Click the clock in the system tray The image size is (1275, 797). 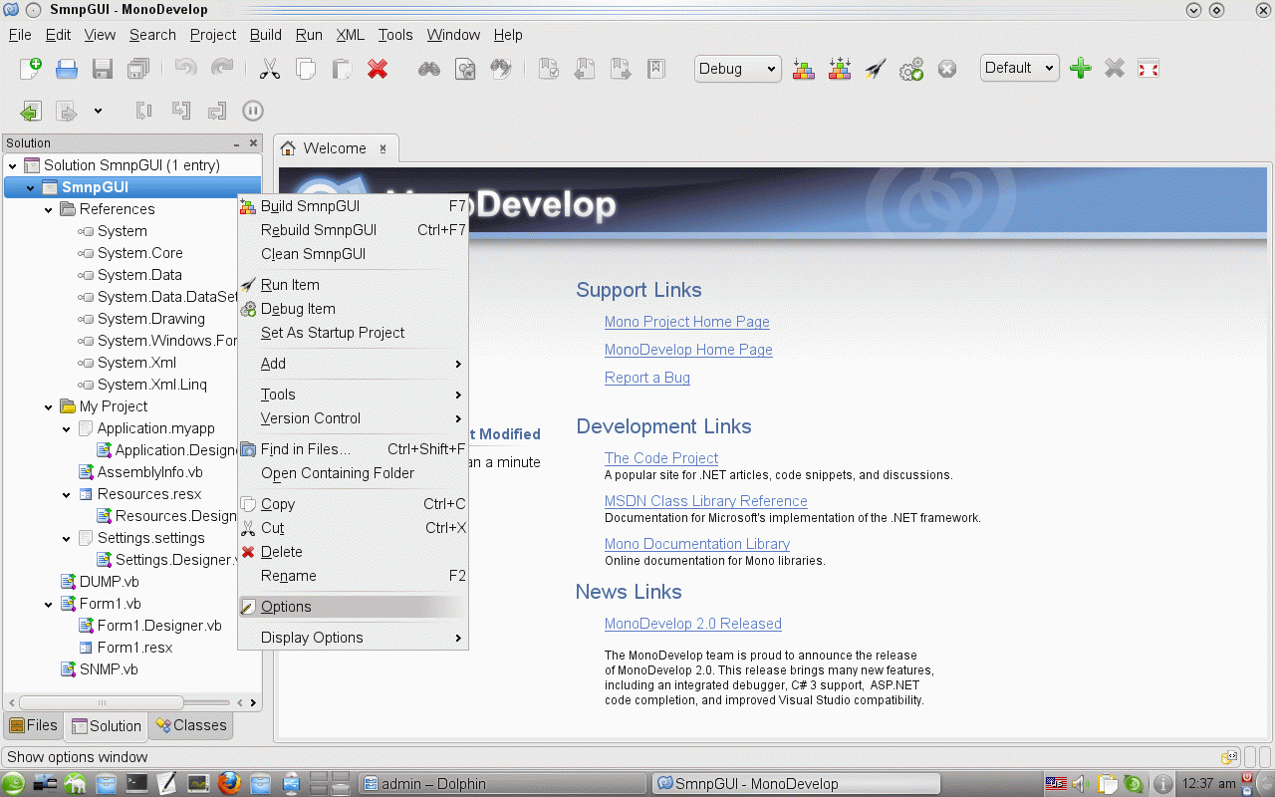[1207, 783]
